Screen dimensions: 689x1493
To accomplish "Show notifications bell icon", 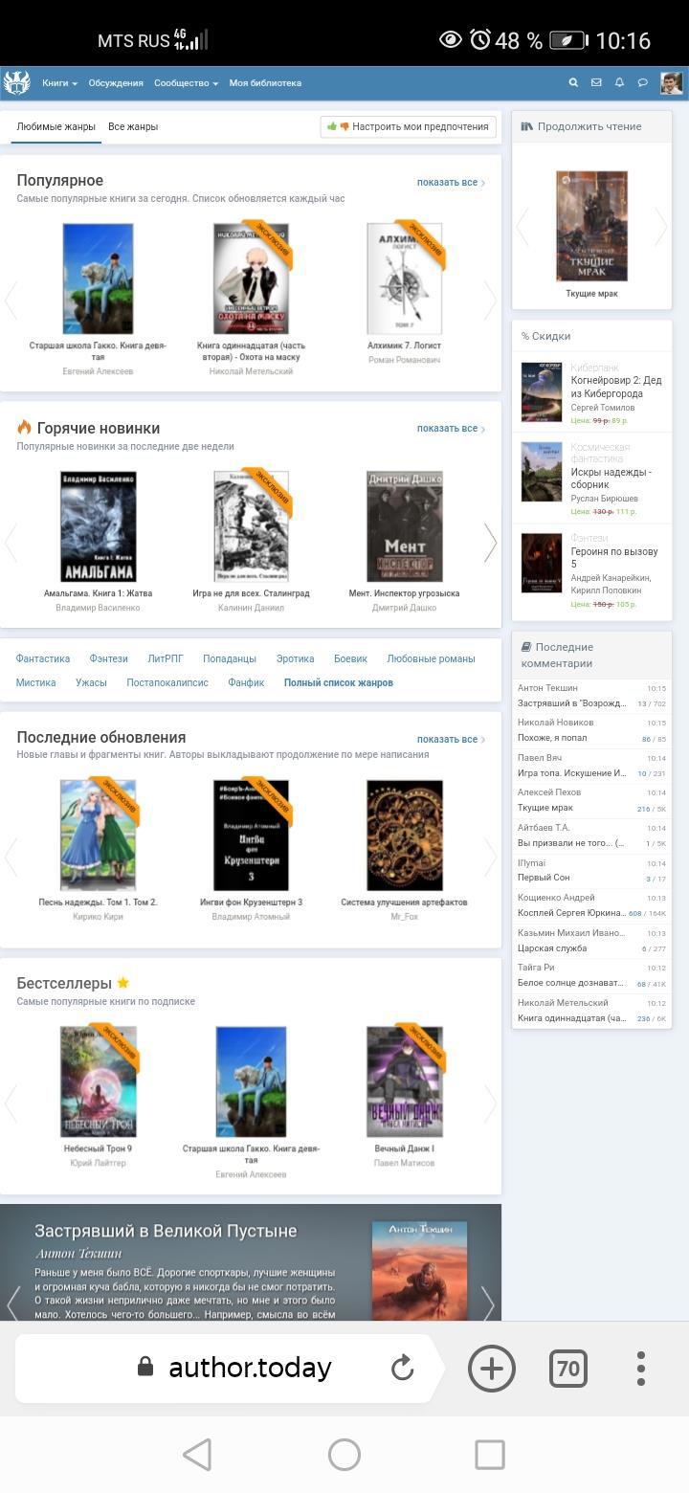I will pyautogui.click(x=619, y=83).
